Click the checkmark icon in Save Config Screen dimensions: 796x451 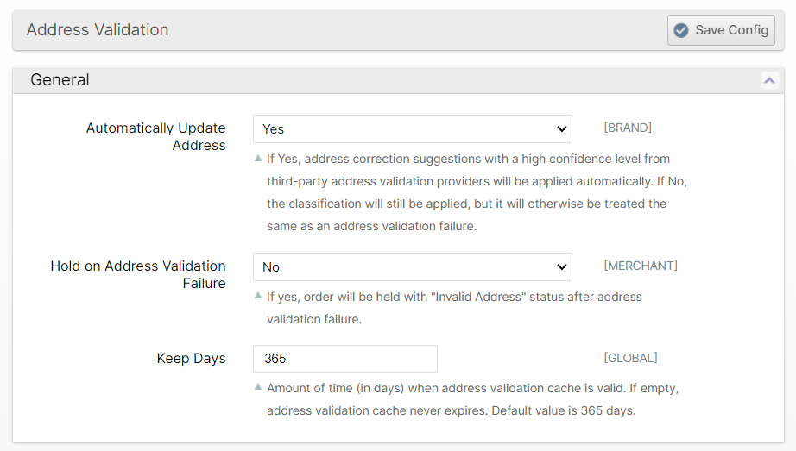tap(681, 30)
